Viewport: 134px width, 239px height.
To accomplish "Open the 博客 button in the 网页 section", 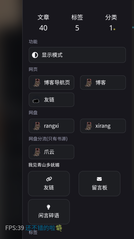I will pos(103,82).
